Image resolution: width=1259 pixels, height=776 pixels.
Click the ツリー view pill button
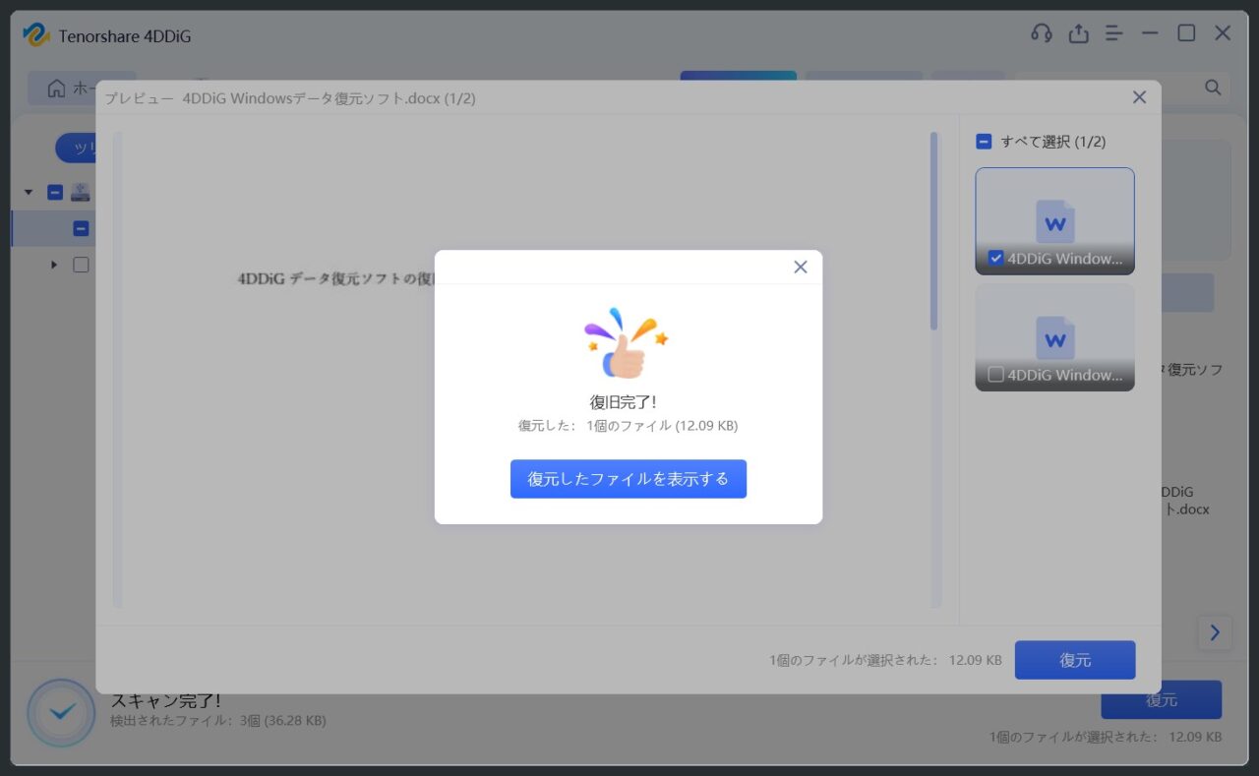[x=76, y=149]
